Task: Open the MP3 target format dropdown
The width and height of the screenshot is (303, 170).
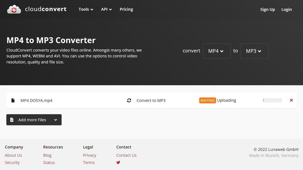Action: 254,51
